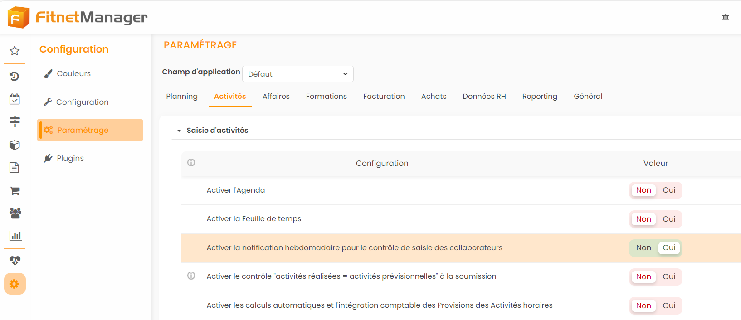Click the FitnetManager logo

[78, 17]
